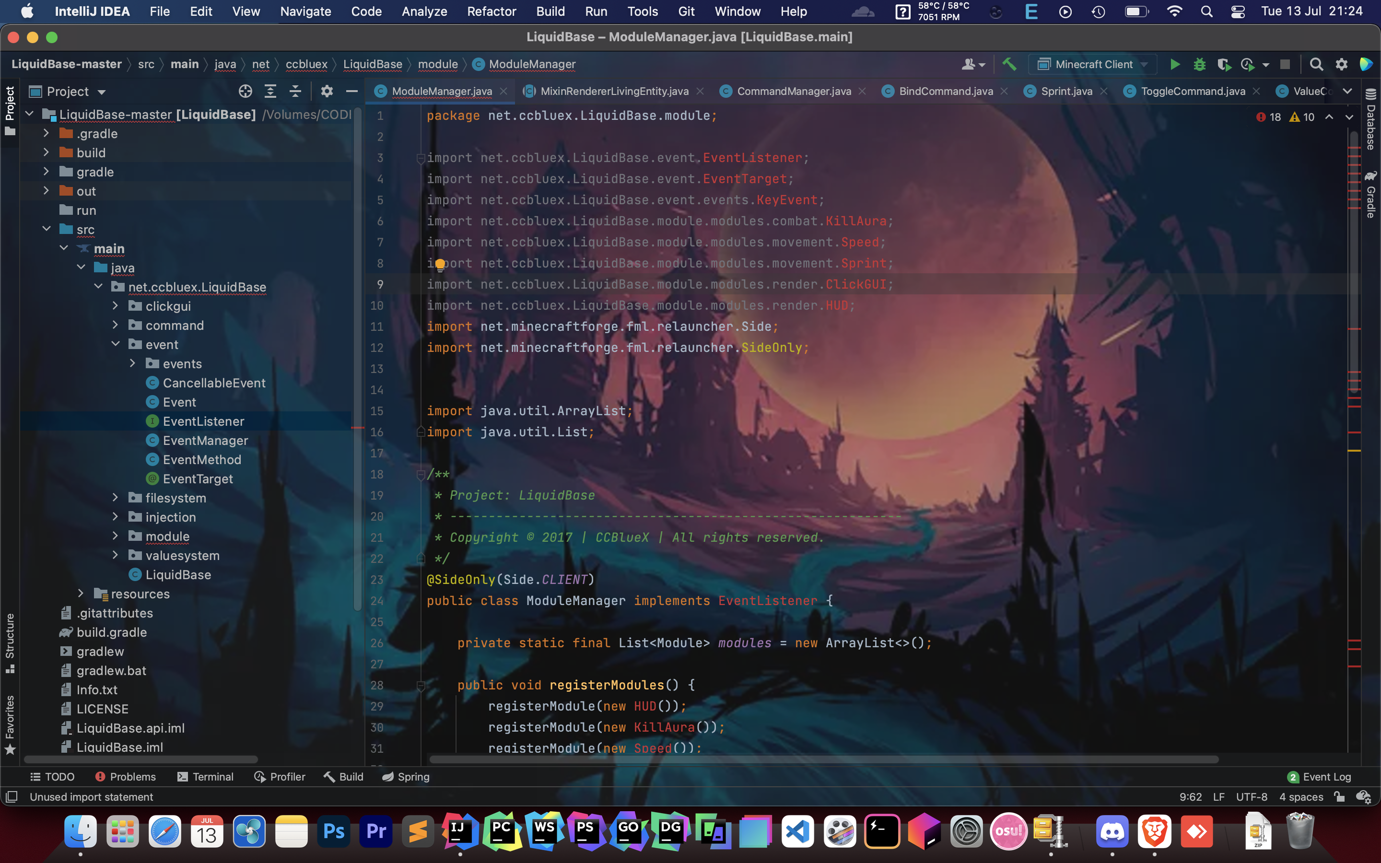Toggle read-only lock icon in status bar
1381x863 pixels.
(1339, 797)
